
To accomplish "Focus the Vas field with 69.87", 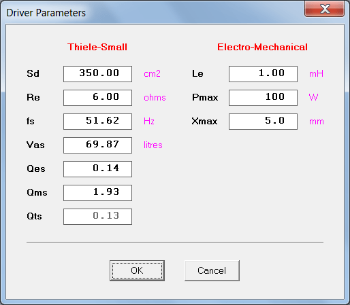I will point(97,145).
